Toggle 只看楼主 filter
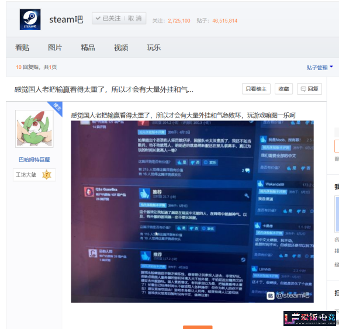 tap(256, 89)
